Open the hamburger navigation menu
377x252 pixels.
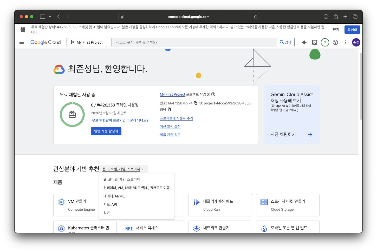pos(22,42)
